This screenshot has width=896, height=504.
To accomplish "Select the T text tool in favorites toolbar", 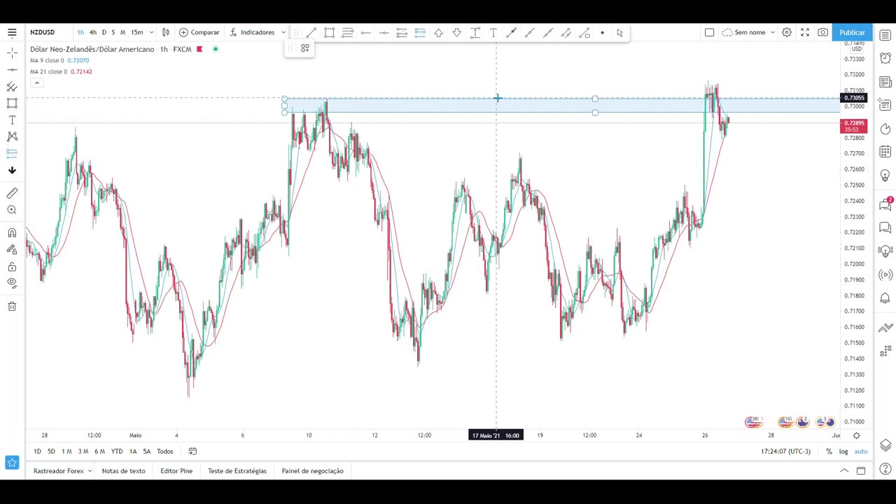I will pyautogui.click(x=493, y=33).
